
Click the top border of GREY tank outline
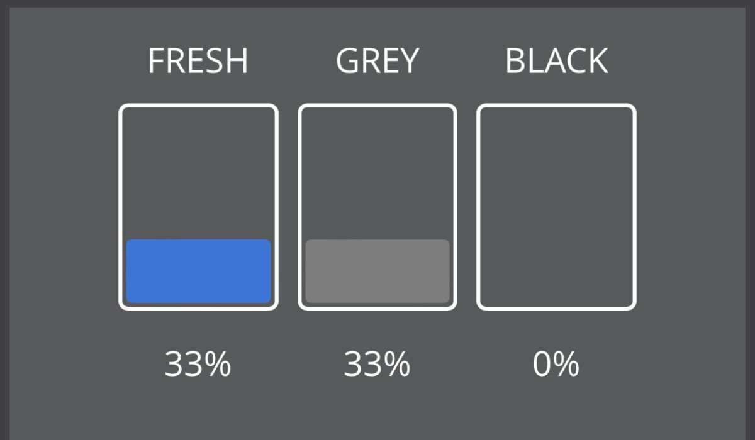pyautogui.click(x=377, y=106)
